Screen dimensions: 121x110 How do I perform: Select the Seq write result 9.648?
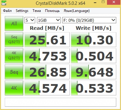click(94, 72)
